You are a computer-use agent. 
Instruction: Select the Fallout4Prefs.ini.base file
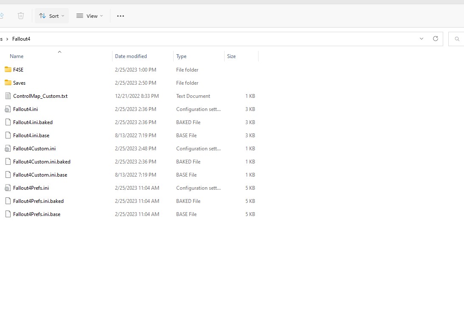tap(37, 214)
